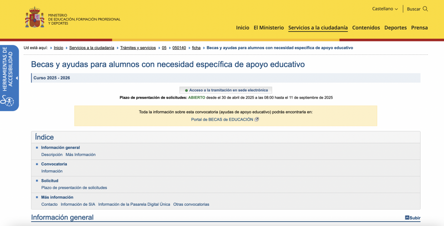
Task: Click green dot beside Acceso a la tramitación
Action: pos(186,90)
